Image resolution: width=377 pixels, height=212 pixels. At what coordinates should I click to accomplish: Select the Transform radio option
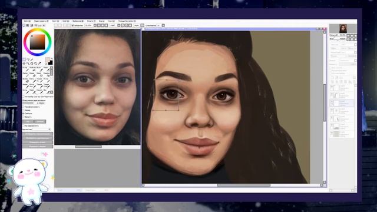click(x=24, y=107)
